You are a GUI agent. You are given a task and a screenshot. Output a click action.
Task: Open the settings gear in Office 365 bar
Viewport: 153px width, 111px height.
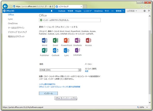click(x=144, y=11)
